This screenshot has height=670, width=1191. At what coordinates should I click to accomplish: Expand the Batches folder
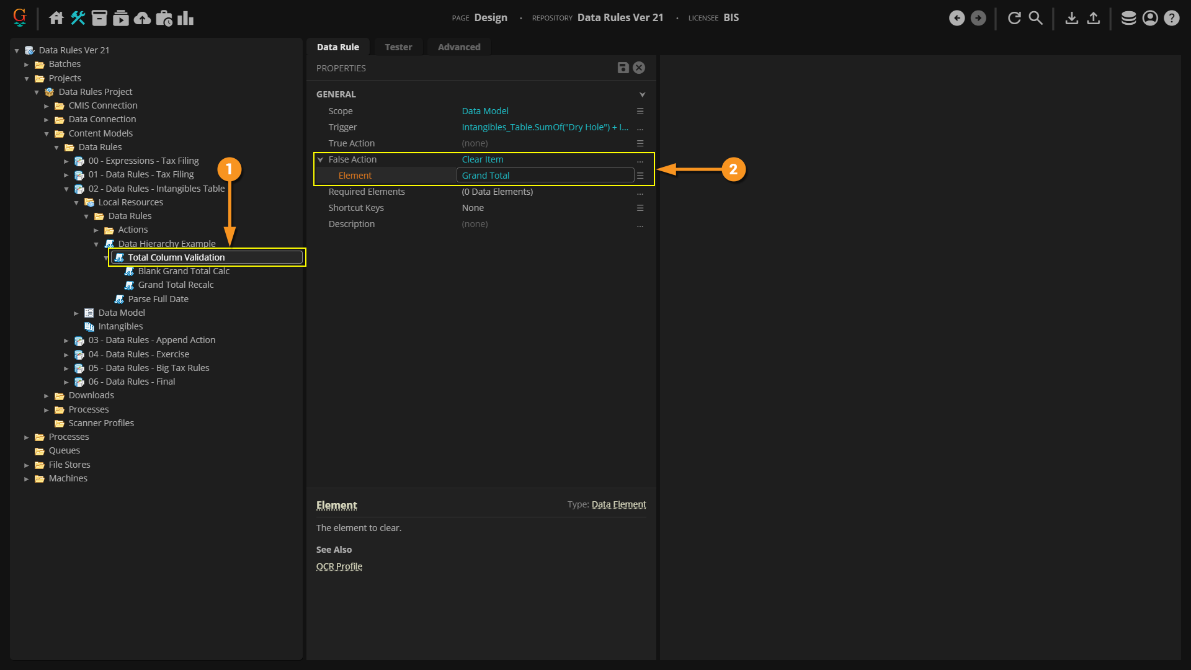tap(27, 64)
